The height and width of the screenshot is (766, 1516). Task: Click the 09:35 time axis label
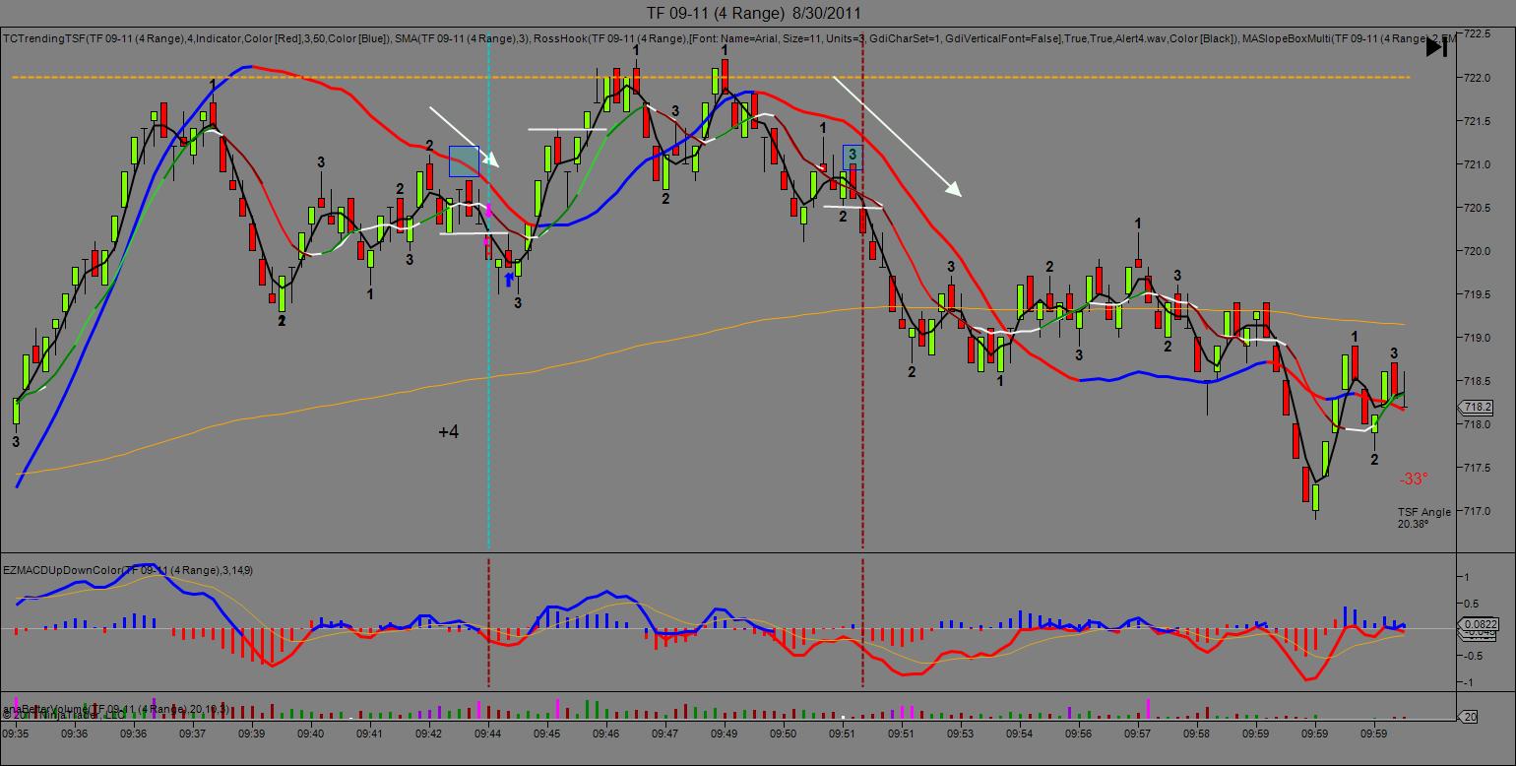[16, 734]
